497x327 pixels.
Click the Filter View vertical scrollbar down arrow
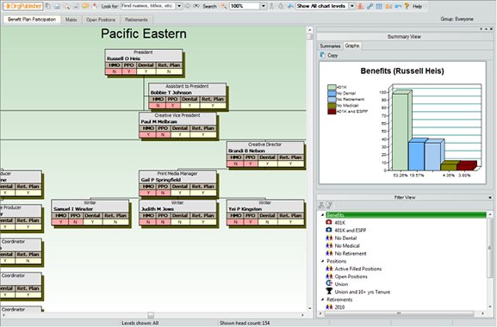coord(490,306)
